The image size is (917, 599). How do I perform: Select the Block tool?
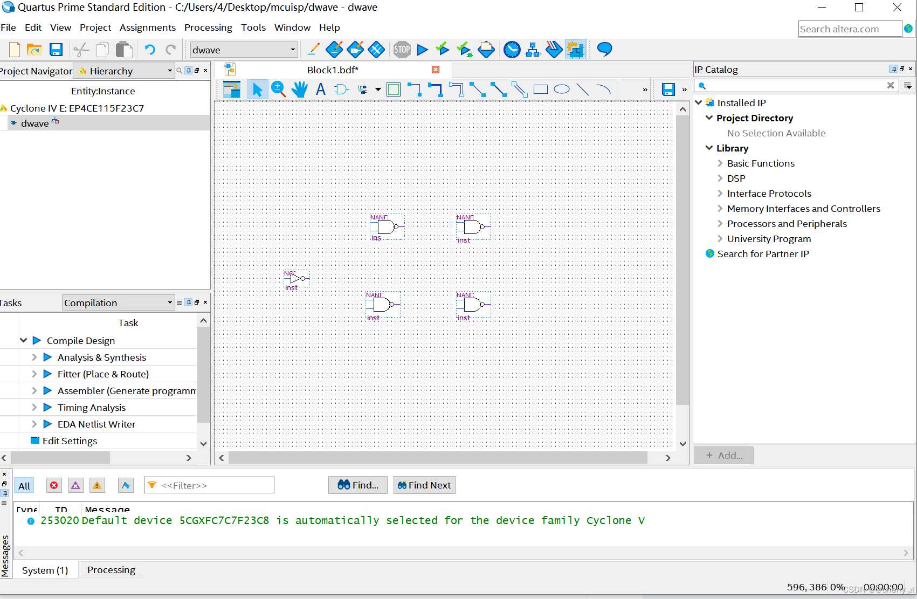394,89
